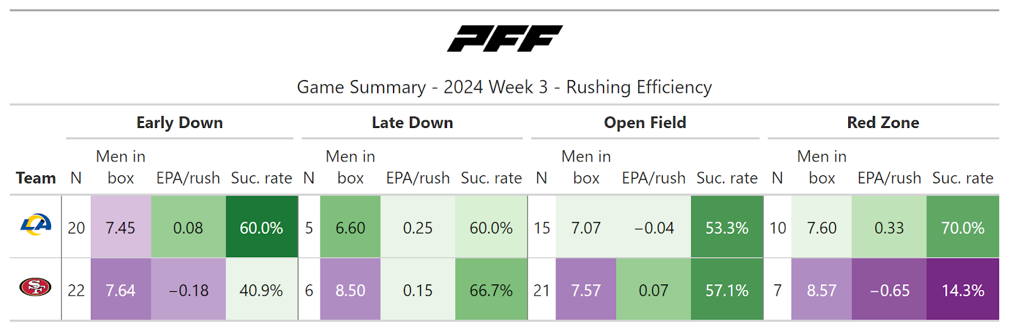
Task: Click the Game Summary Rushing Efficiency title
Action: [504, 87]
